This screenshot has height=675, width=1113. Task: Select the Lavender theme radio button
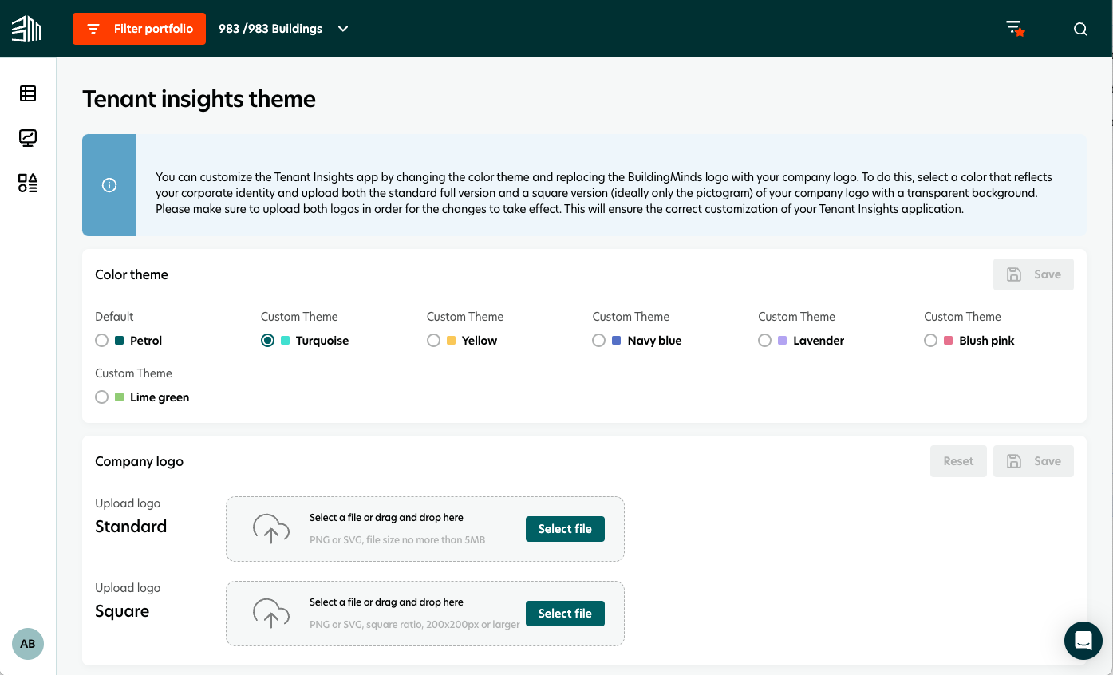click(765, 341)
